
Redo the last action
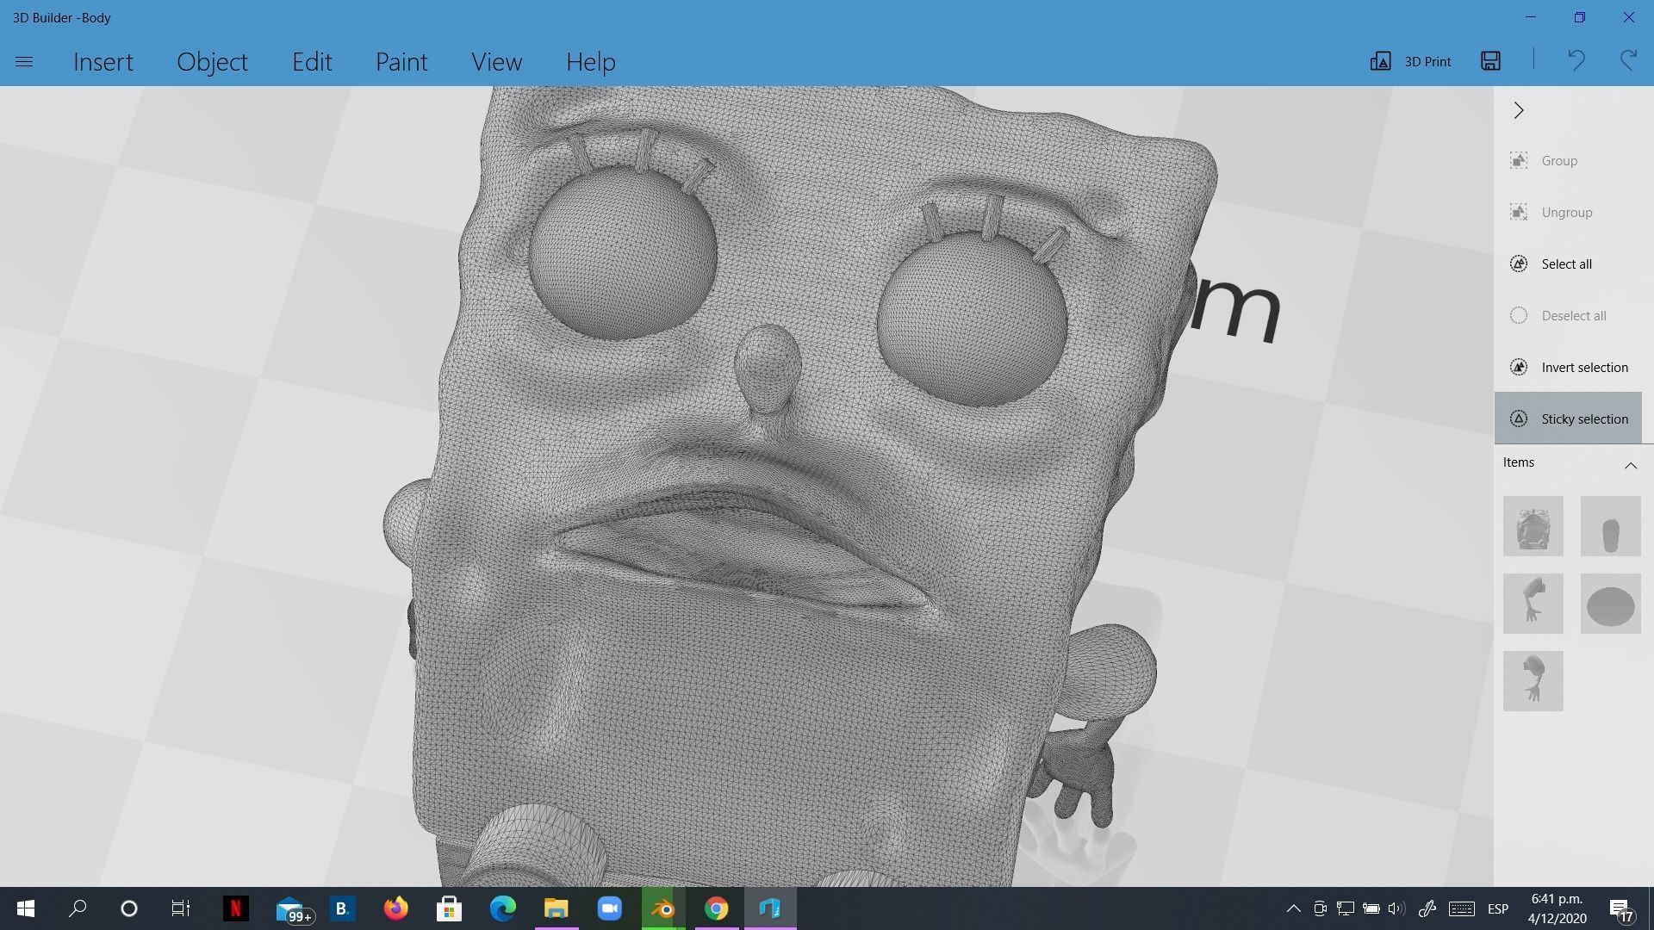1628,60
